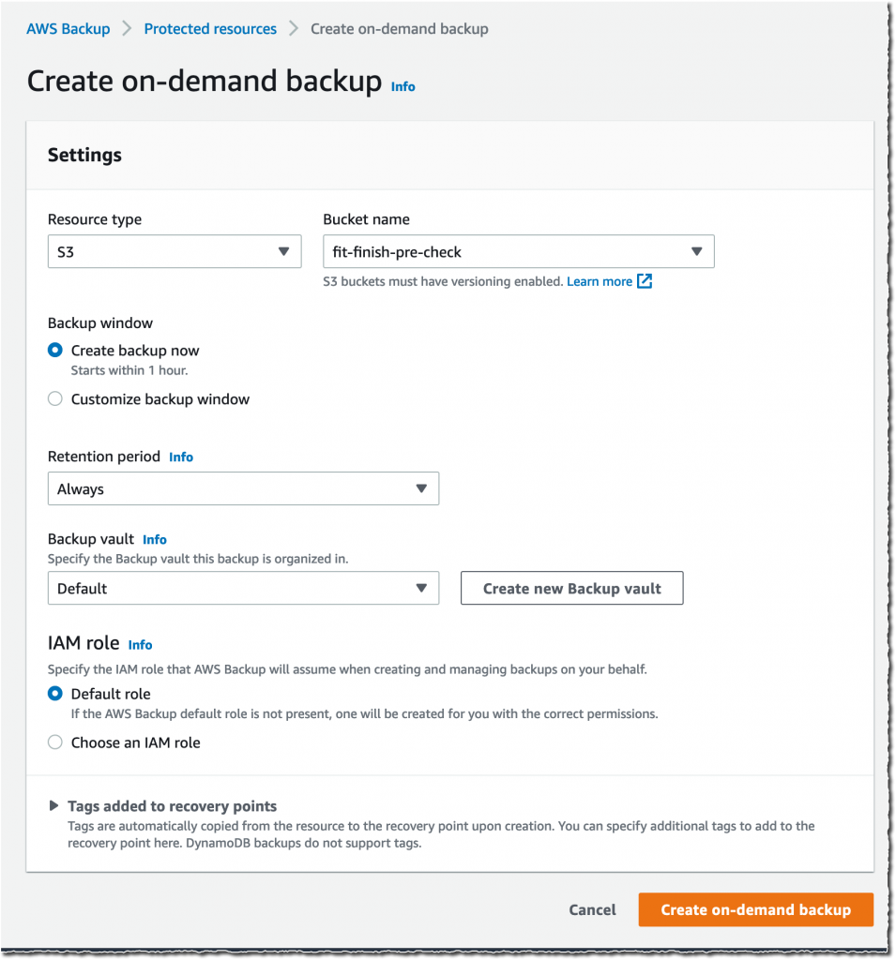The height and width of the screenshot is (960, 896).
Task: Select the Create backup now option
Action: pyautogui.click(x=54, y=350)
